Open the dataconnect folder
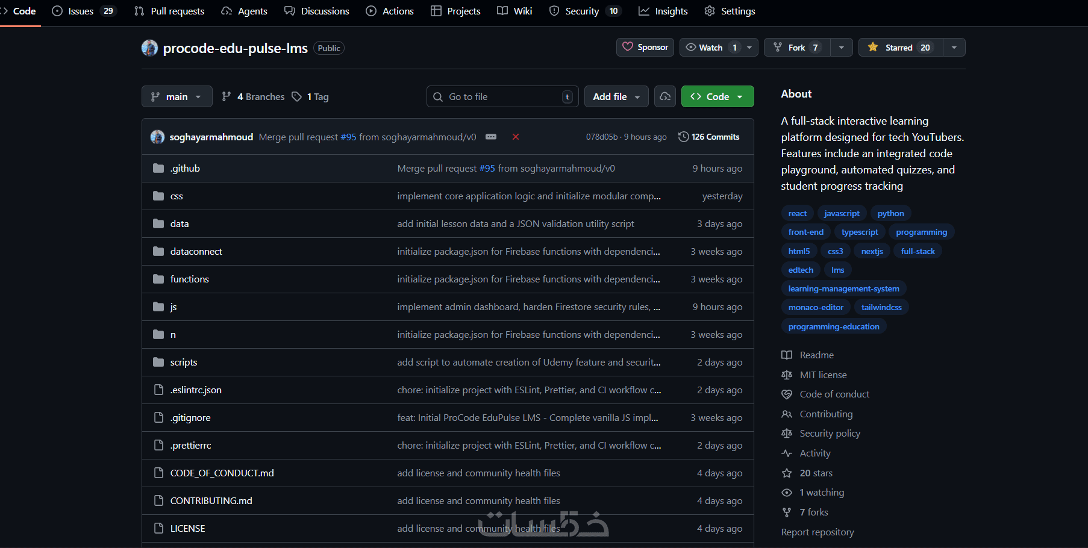 point(196,251)
